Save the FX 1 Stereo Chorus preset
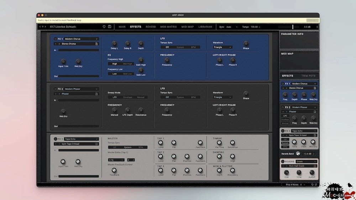Image resolution: width=356 pixels, height=200 pixels. click(96, 44)
